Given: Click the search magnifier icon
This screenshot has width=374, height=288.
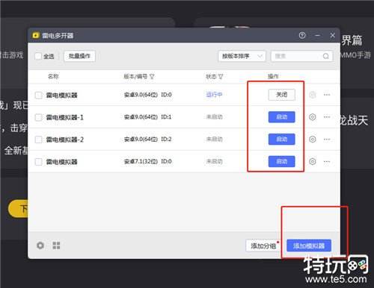Looking at the screenshot, I should pyautogui.click(x=326, y=56).
